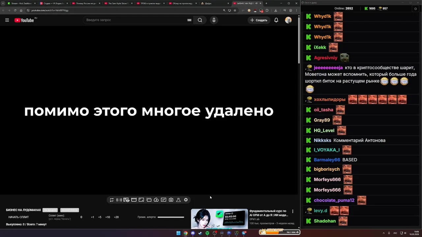Screen dimensions: 422x237
Task: Click the MEME PARTY progress bar widget
Action: click(279, 232)
